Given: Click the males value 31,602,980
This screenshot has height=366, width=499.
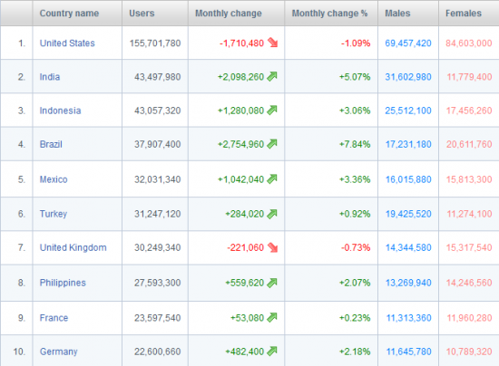Looking at the screenshot, I should [408, 77].
